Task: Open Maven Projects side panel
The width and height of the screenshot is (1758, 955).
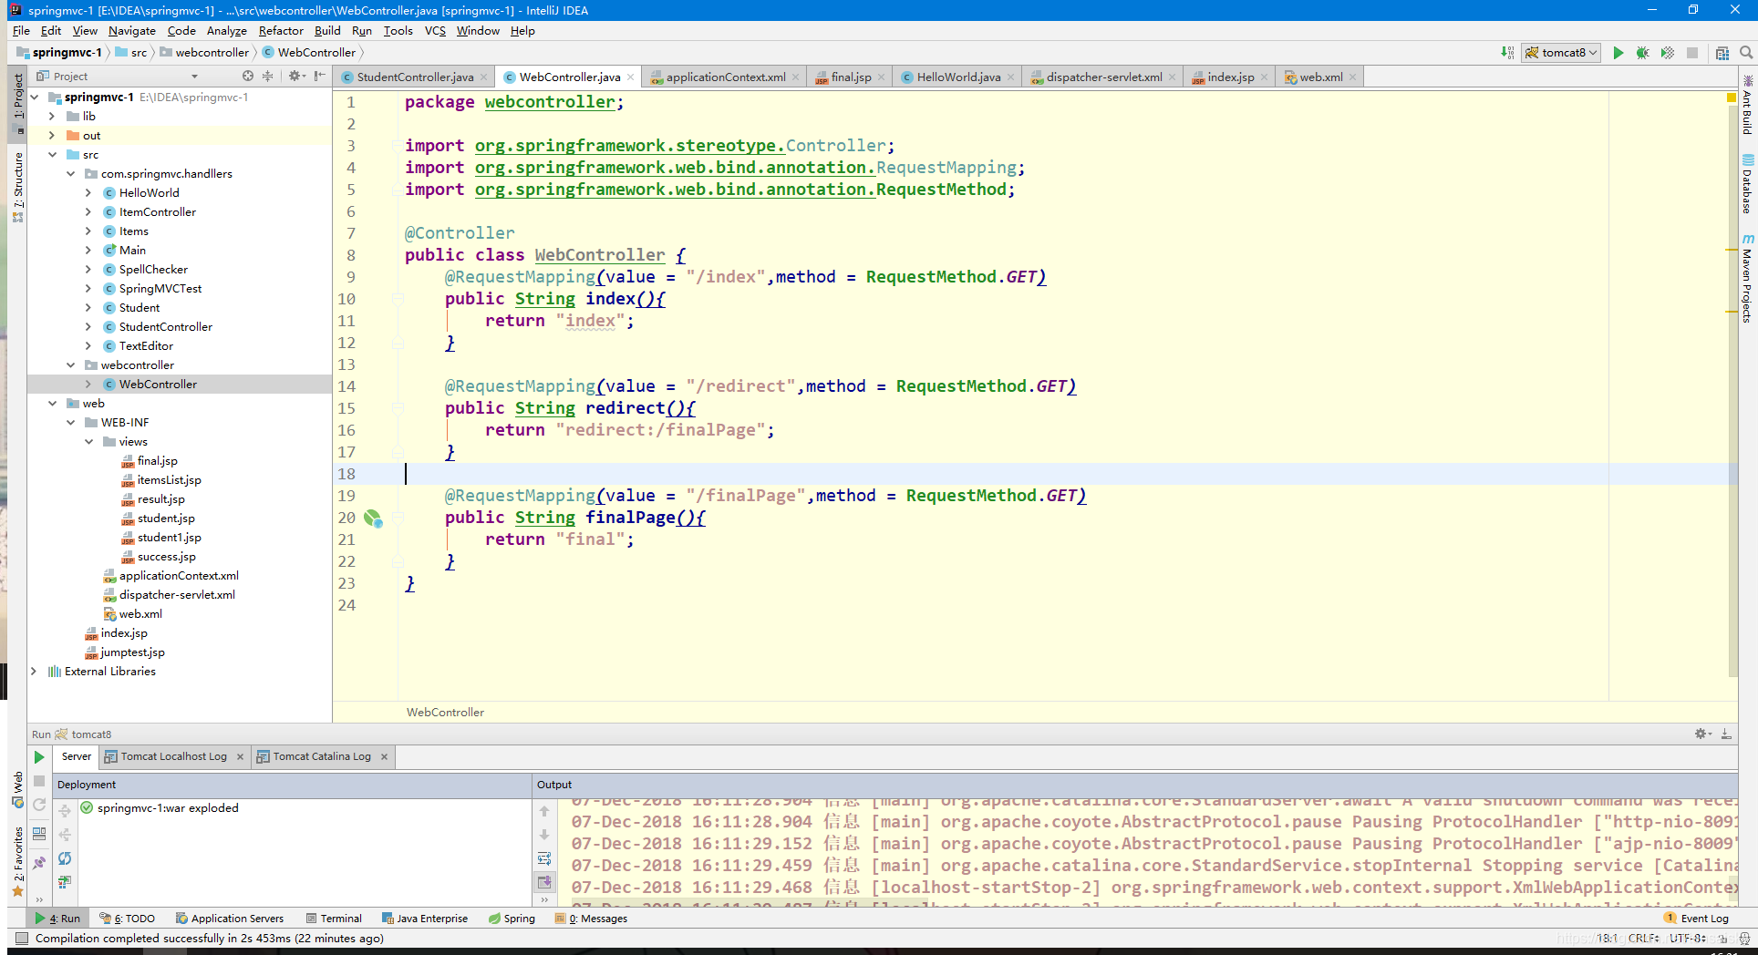Action: (x=1747, y=278)
